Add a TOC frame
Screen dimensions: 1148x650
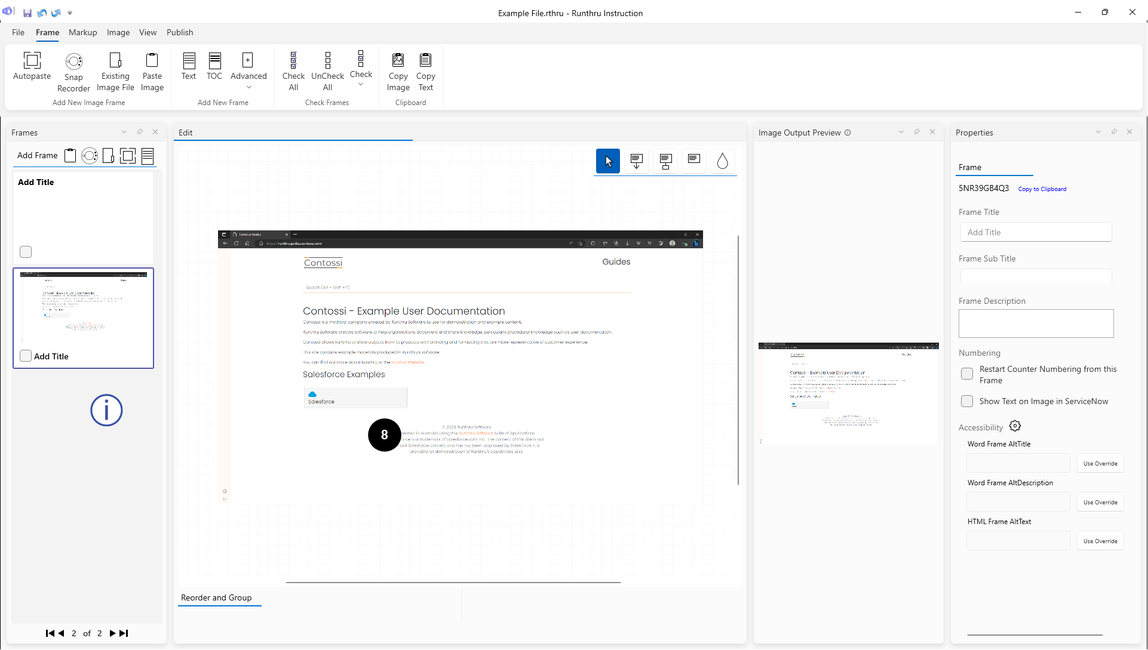coord(214,60)
